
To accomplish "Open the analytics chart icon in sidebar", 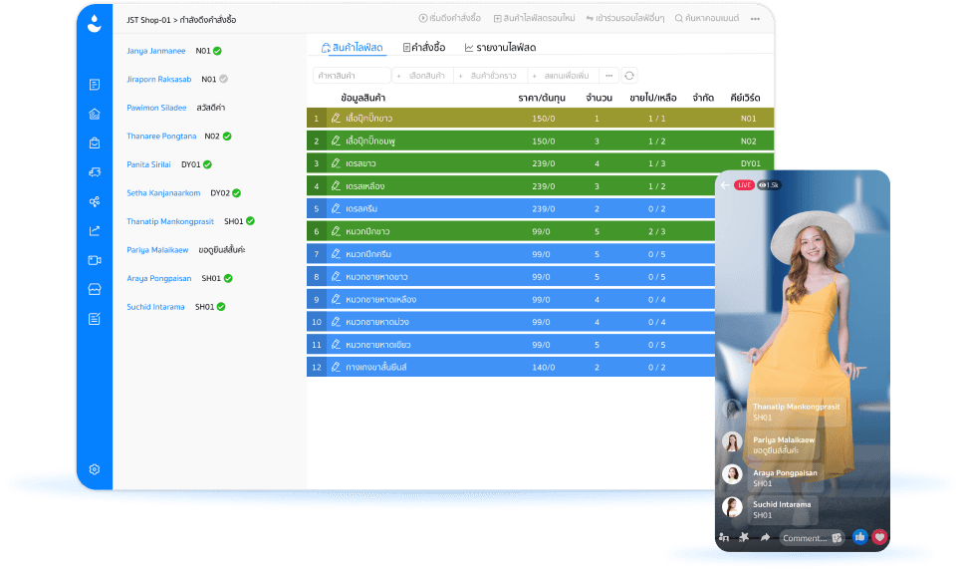I will [95, 231].
